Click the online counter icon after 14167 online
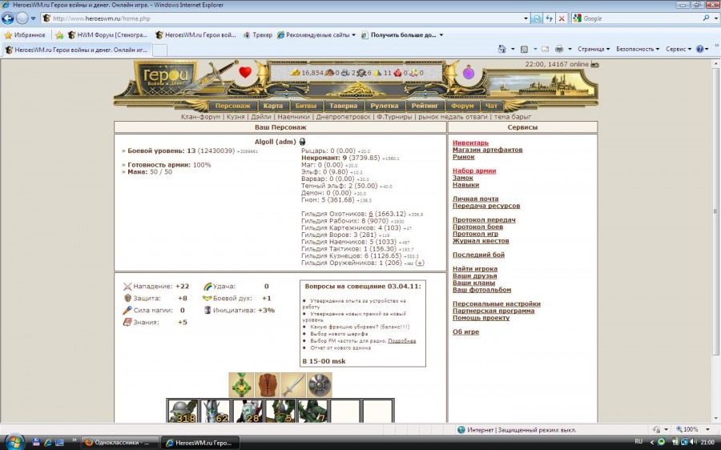The width and height of the screenshot is (721, 450). pyautogui.click(x=594, y=64)
